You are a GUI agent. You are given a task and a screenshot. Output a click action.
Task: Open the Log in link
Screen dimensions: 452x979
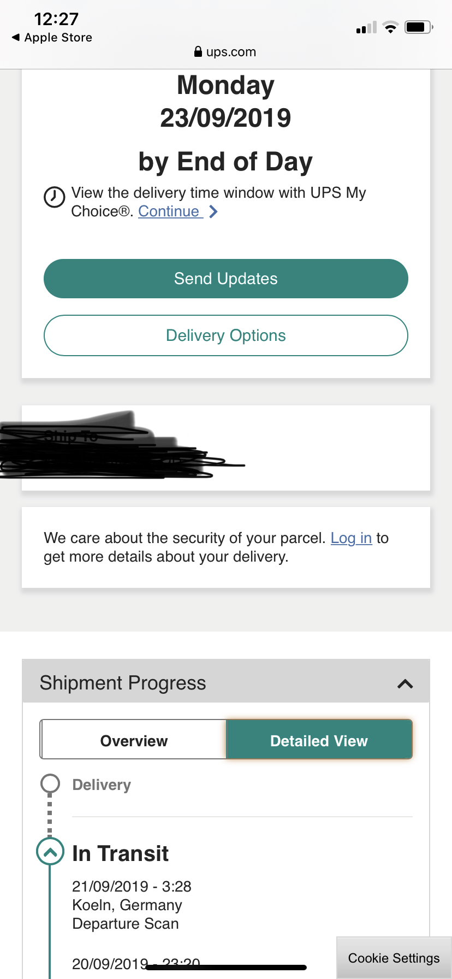352,538
